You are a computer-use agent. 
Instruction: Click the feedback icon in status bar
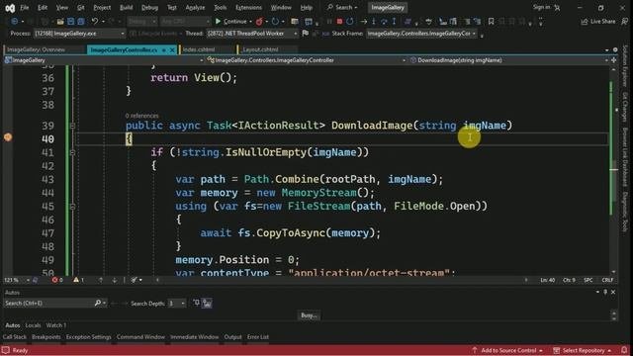6,350
